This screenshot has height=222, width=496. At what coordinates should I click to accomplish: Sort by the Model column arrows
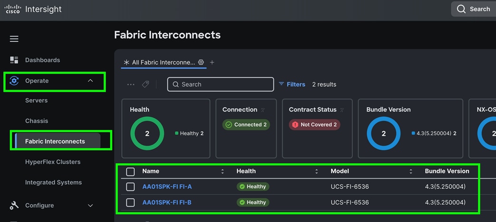click(x=411, y=171)
